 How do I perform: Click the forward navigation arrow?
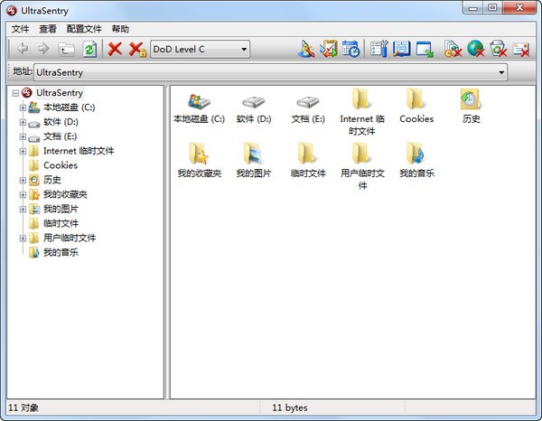(43, 49)
